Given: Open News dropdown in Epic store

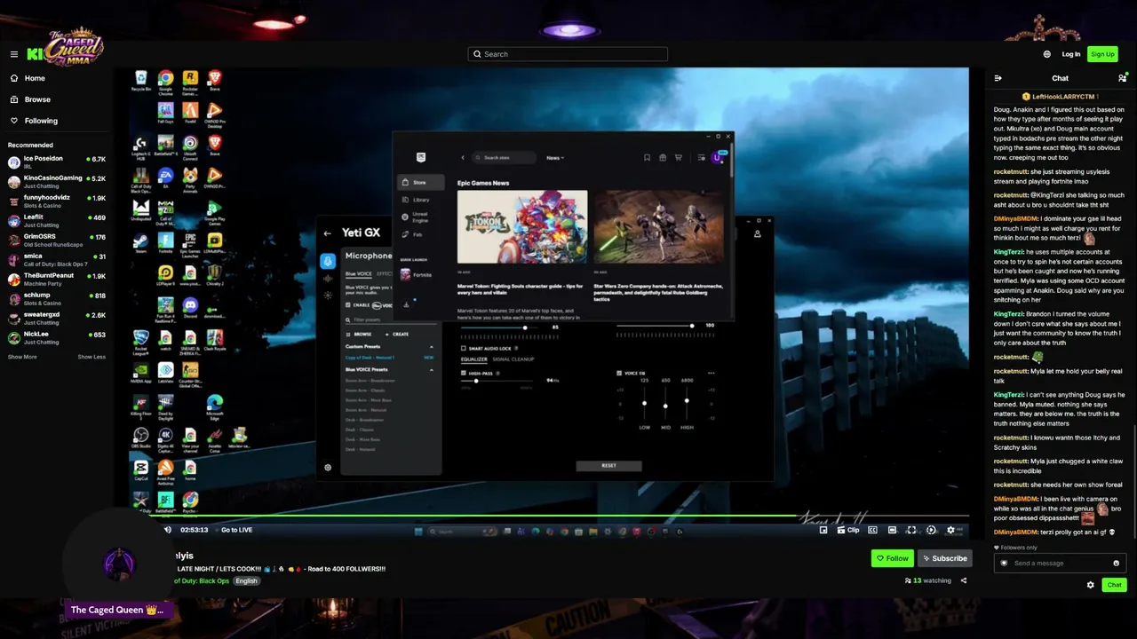Looking at the screenshot, I should 555,158.
